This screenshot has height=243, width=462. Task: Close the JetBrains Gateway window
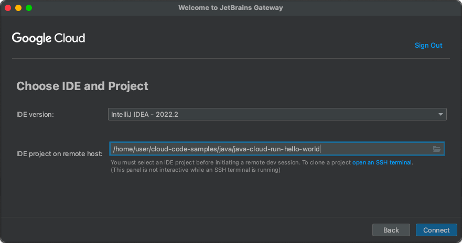point(8,8)
